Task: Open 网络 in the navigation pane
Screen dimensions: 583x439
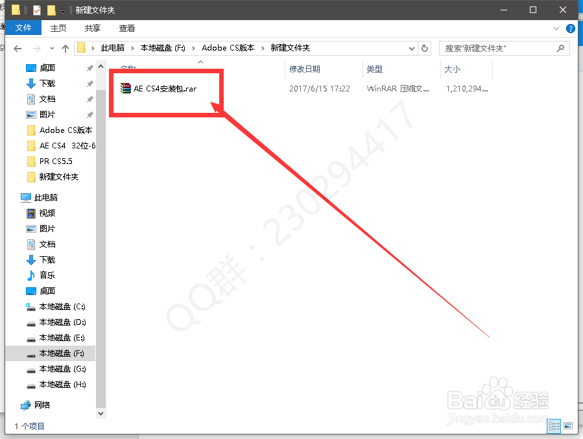Action: [42, 405]
